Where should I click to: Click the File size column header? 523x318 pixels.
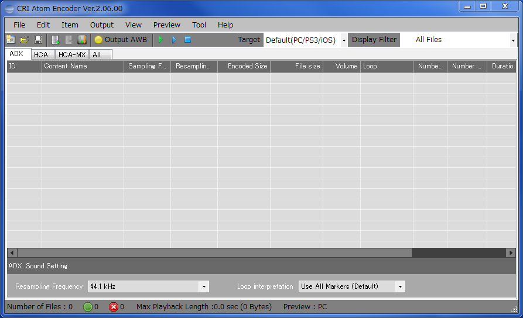[296, 66]
